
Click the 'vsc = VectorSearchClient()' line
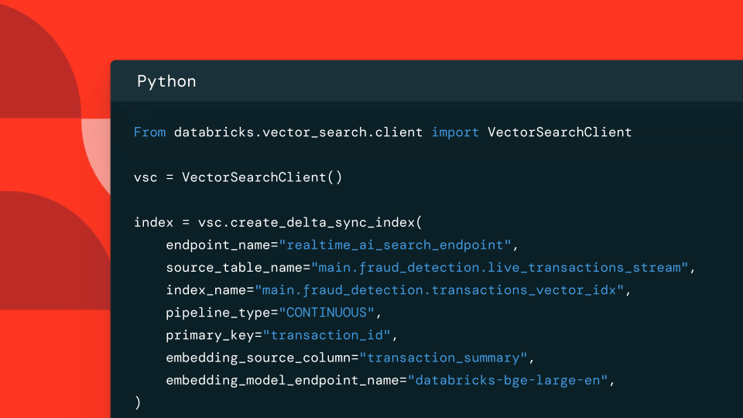[238, 177]
